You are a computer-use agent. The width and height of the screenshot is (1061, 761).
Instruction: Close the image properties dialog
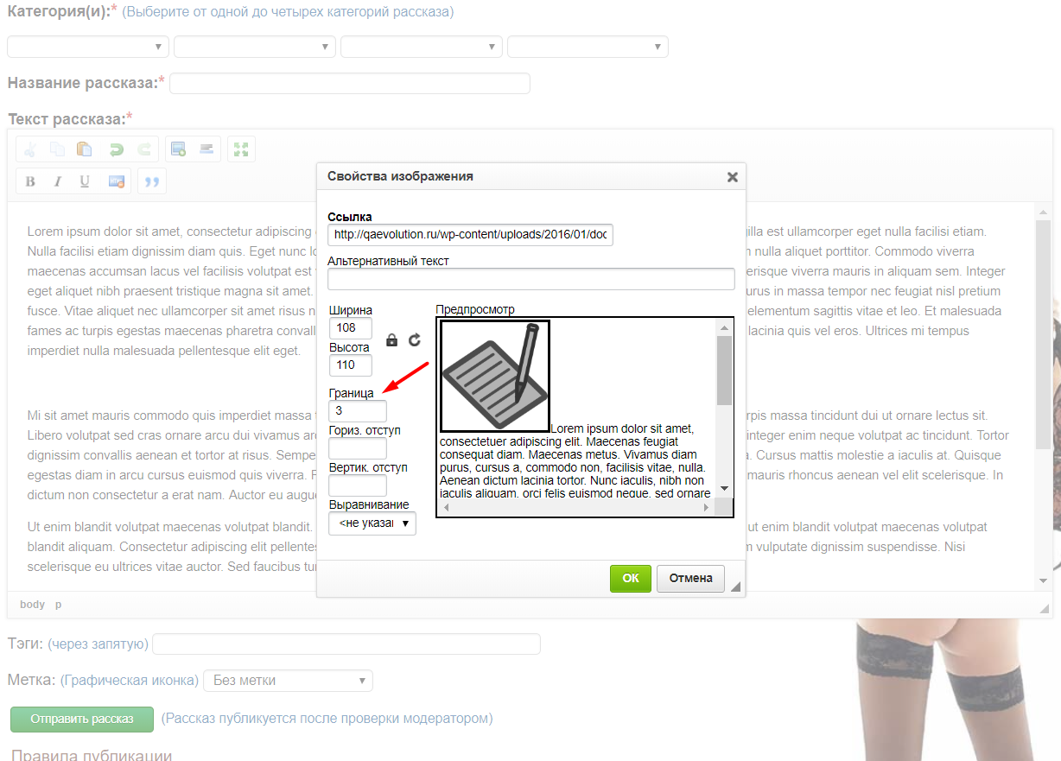(x=732, y=177)
